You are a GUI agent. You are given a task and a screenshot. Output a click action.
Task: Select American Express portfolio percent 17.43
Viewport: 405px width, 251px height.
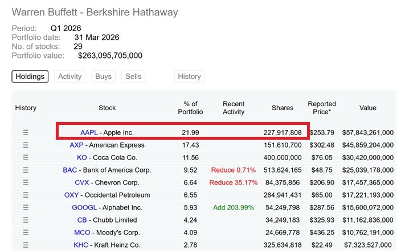click(190, 145)
